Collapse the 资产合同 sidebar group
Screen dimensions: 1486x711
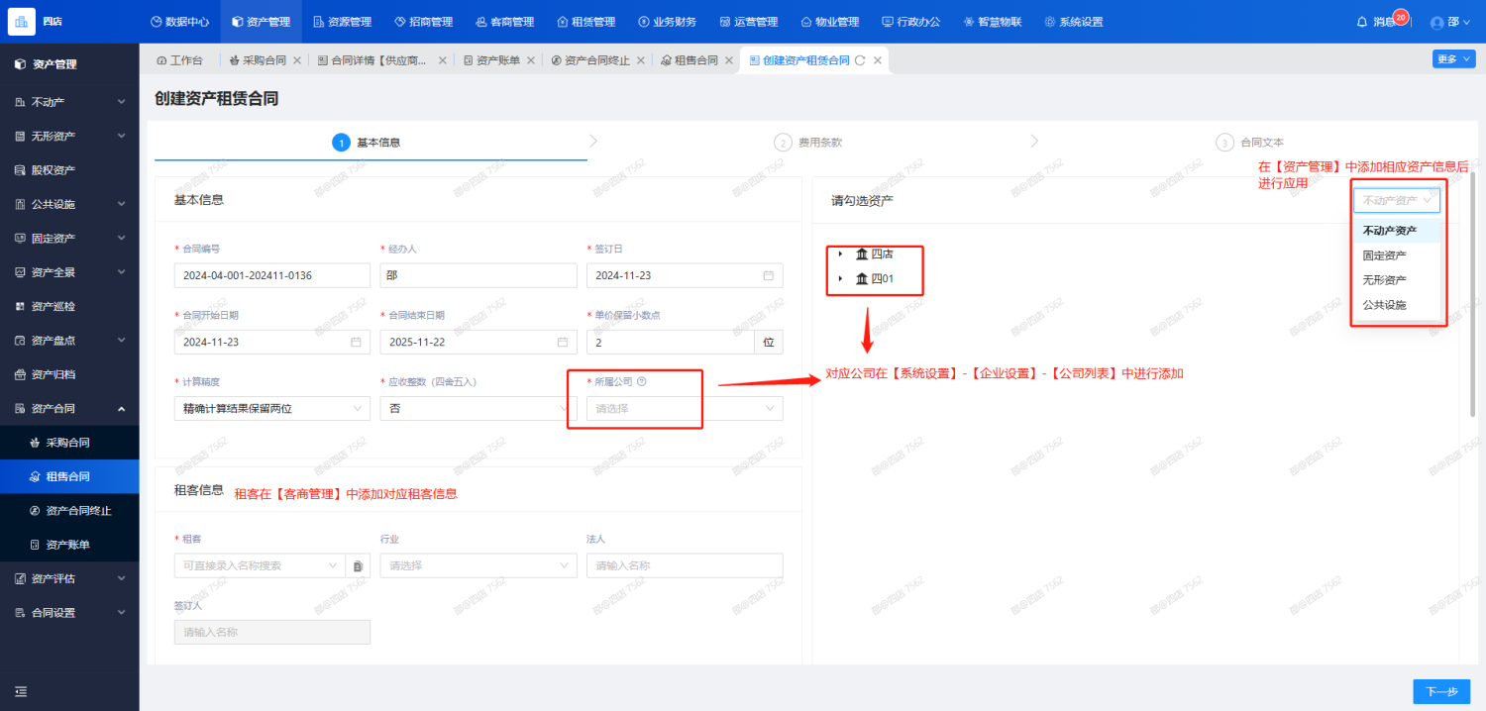69,408
